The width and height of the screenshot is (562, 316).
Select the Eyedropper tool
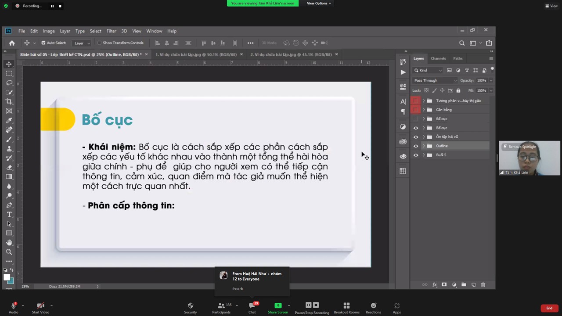coord(9,121)
